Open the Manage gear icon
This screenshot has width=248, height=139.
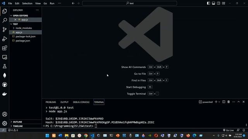click(x=5, y=123)
